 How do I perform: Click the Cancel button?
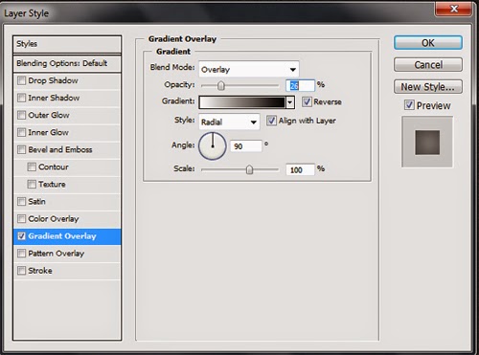pyautogui.click(x=428, y=65)
